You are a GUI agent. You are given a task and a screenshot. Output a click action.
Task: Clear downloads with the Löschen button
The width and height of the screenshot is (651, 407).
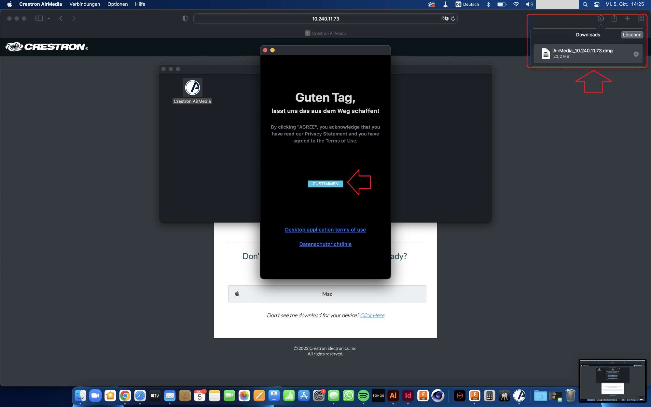[x=632, y=35]
